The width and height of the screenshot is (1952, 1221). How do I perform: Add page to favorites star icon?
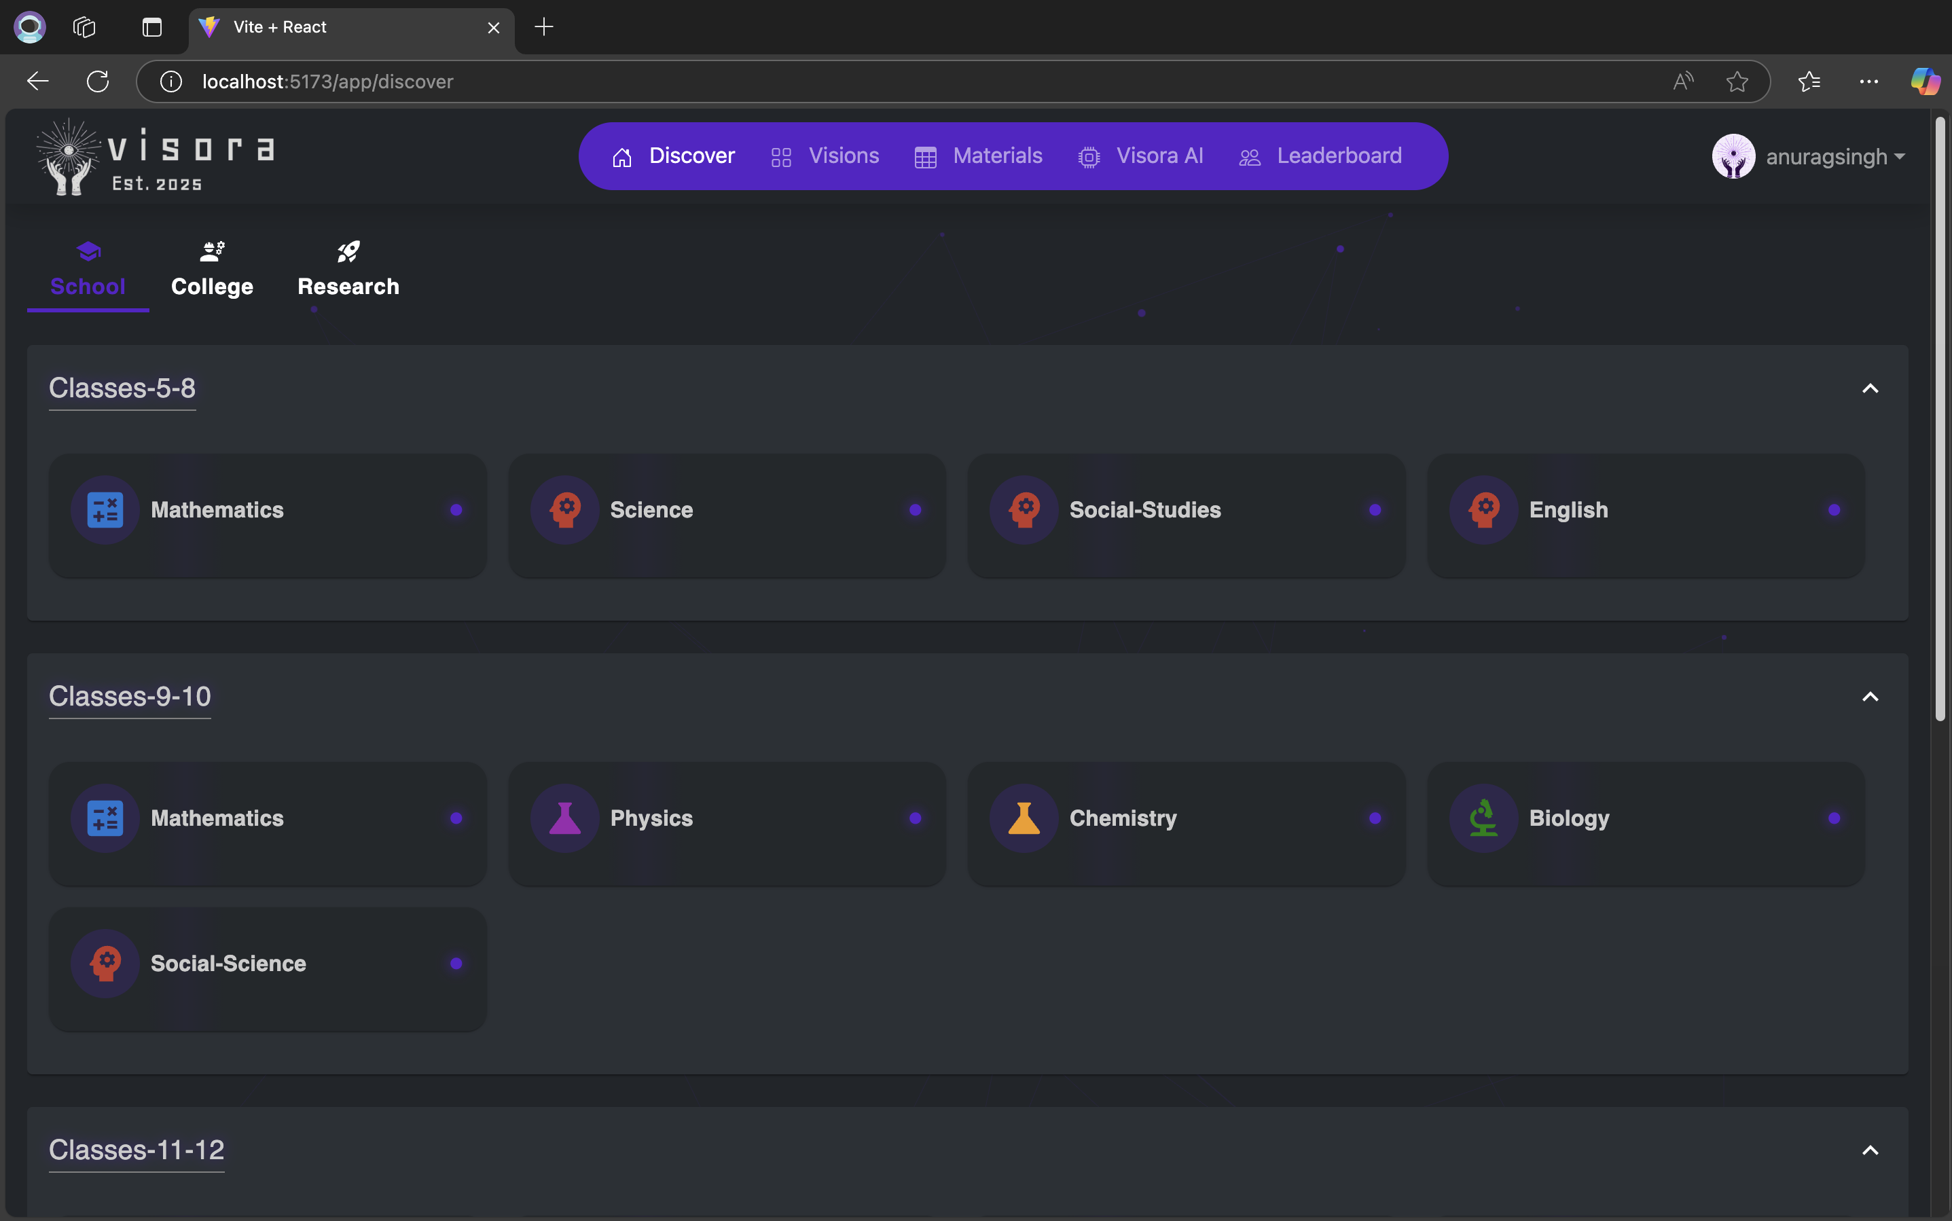pyautogui.click(x=1737, y=81)
